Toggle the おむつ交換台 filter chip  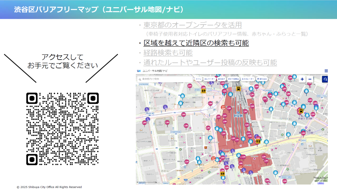pos(233,79)
